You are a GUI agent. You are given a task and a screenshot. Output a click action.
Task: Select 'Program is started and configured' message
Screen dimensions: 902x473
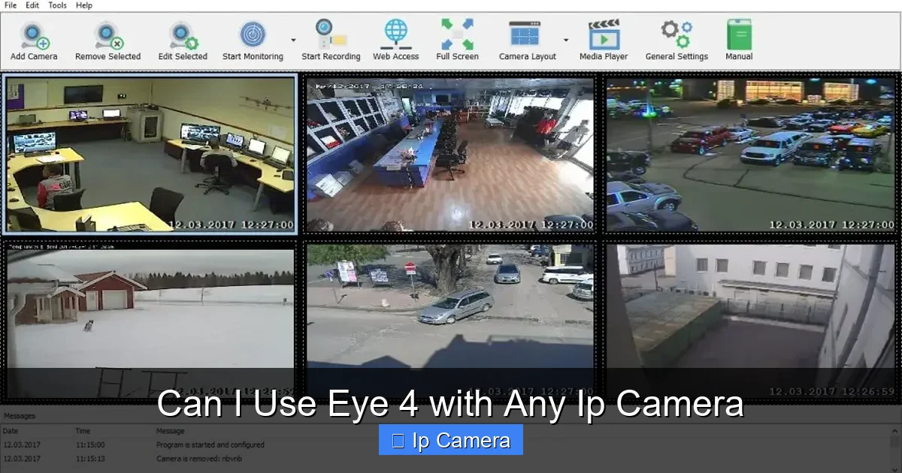(x=210, y=444)
